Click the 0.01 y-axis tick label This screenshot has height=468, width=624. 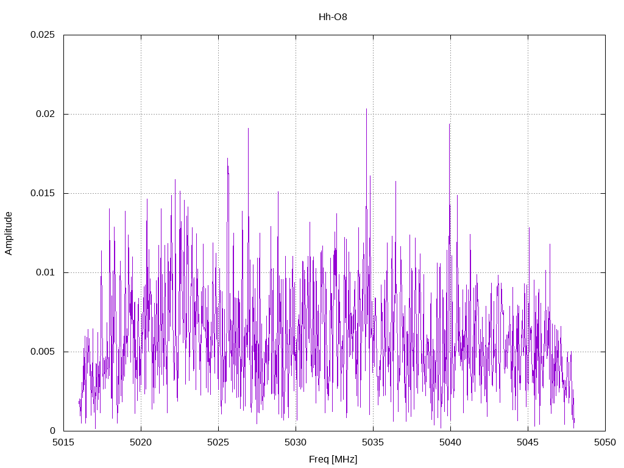(45, 272)
